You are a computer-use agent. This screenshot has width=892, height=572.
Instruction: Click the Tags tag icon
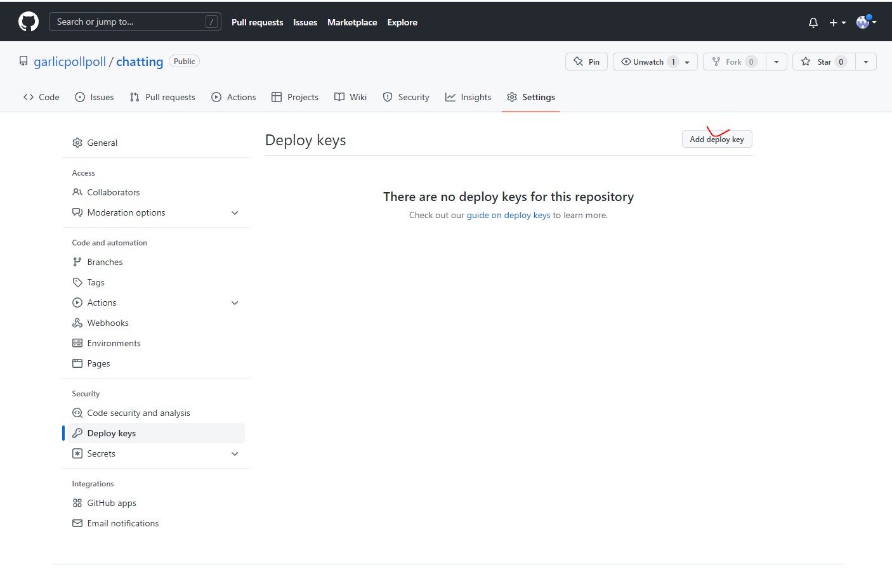coord(77,282)
